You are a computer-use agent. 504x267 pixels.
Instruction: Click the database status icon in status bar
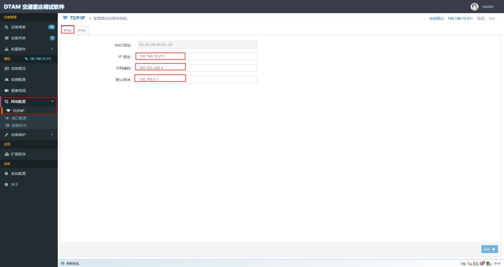[x=488, y=263]
